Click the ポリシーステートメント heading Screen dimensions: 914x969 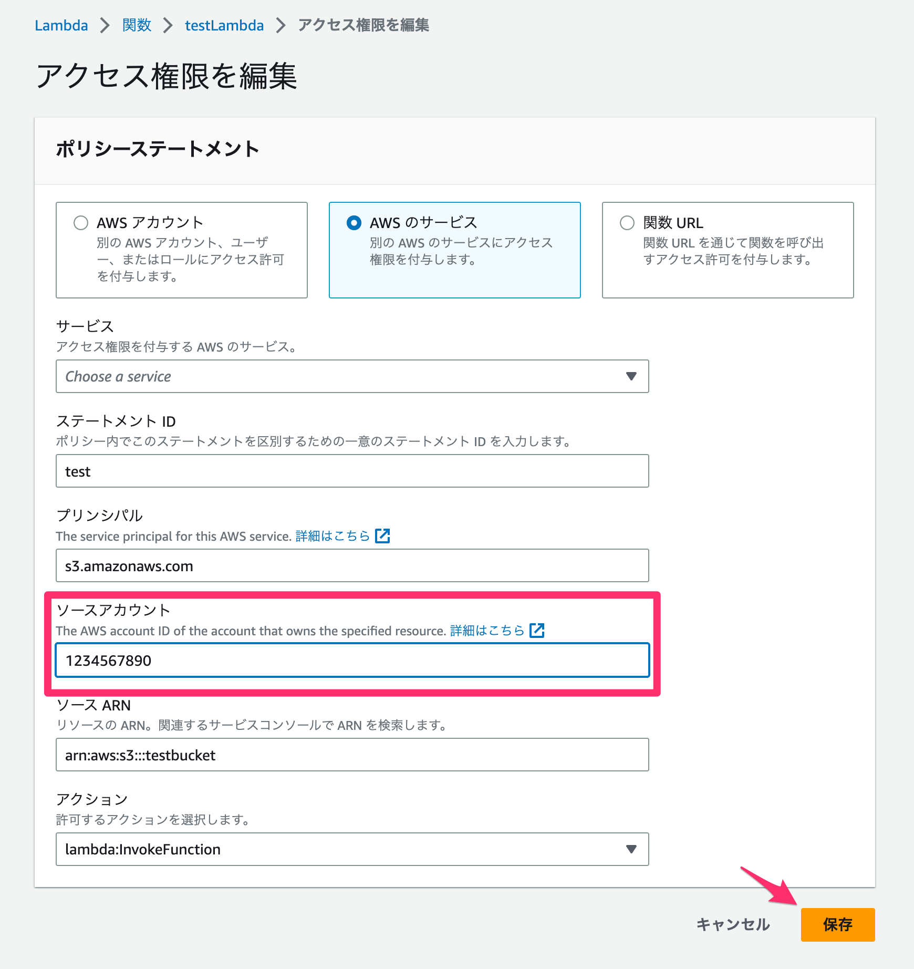click(158, 149)
